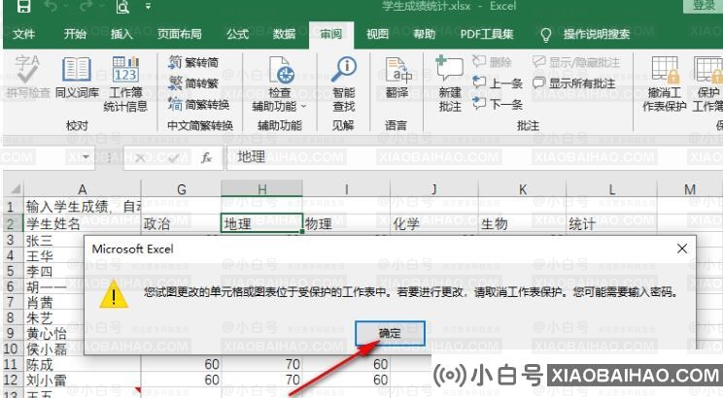Toggle 显示所有批注 show all comments
This screenshot has height=398, width=723.
[573, 83]
